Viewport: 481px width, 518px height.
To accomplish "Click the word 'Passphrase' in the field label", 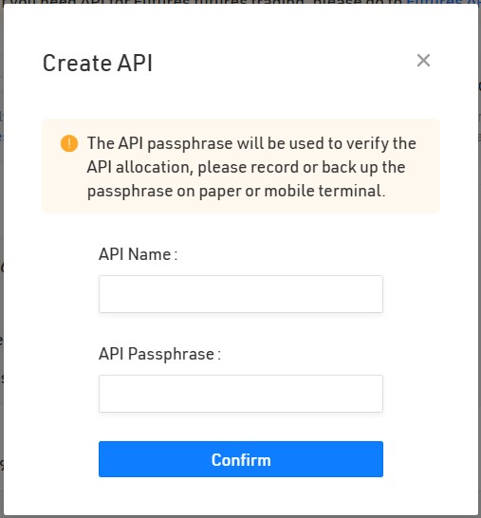I will pyautogui.click(x=171, y=355).
